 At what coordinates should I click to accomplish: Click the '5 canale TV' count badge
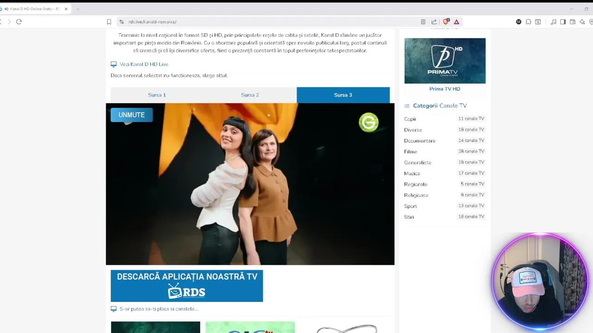click(473, 184)
